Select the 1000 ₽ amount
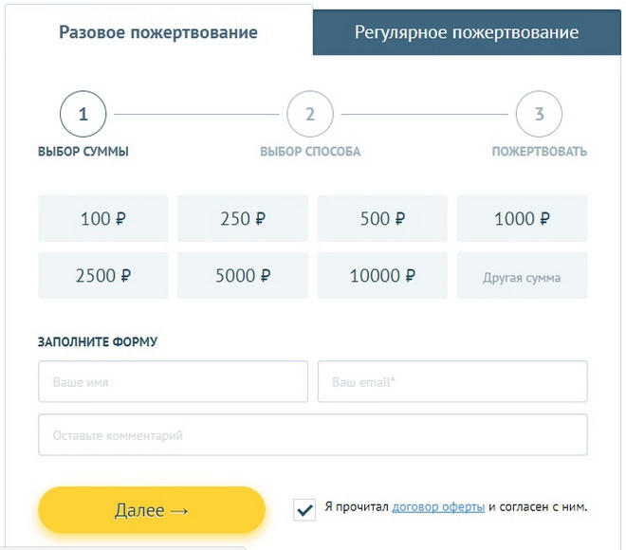This screenshot has width=626, height=550. [522, 219]
